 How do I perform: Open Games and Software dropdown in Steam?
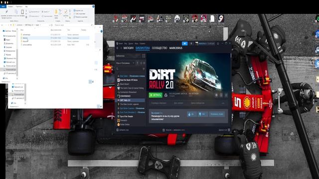coord(125,63)
